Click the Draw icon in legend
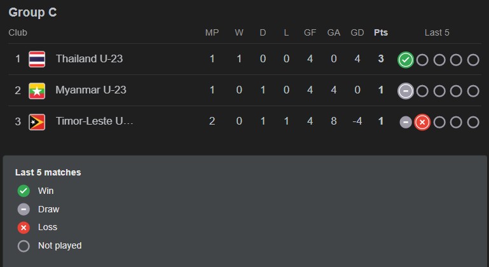The height and width of the screenshot is (267, 489). tap(24, 209)
